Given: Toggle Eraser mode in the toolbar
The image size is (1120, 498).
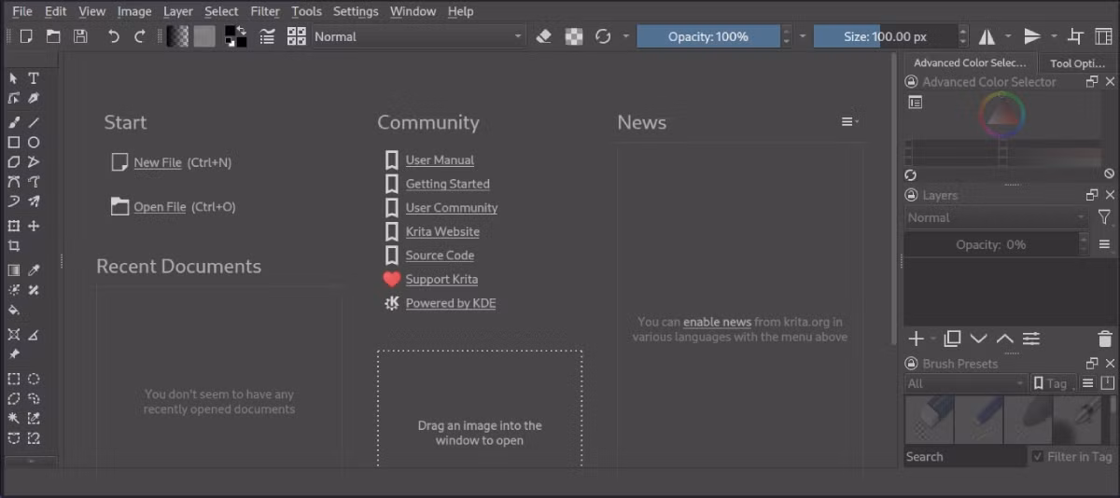Looking at the screenshot, I should coord(545,36).
